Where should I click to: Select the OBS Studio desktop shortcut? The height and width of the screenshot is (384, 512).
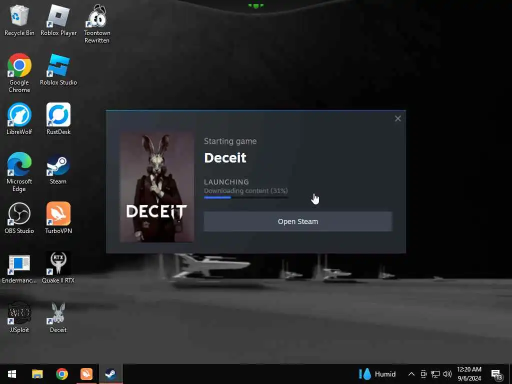[19, 218]
